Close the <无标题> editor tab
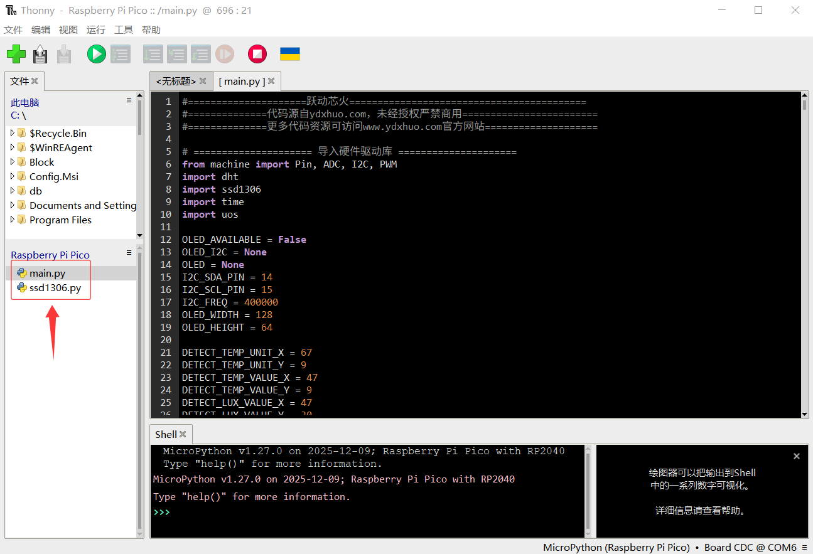 (203, 81)
